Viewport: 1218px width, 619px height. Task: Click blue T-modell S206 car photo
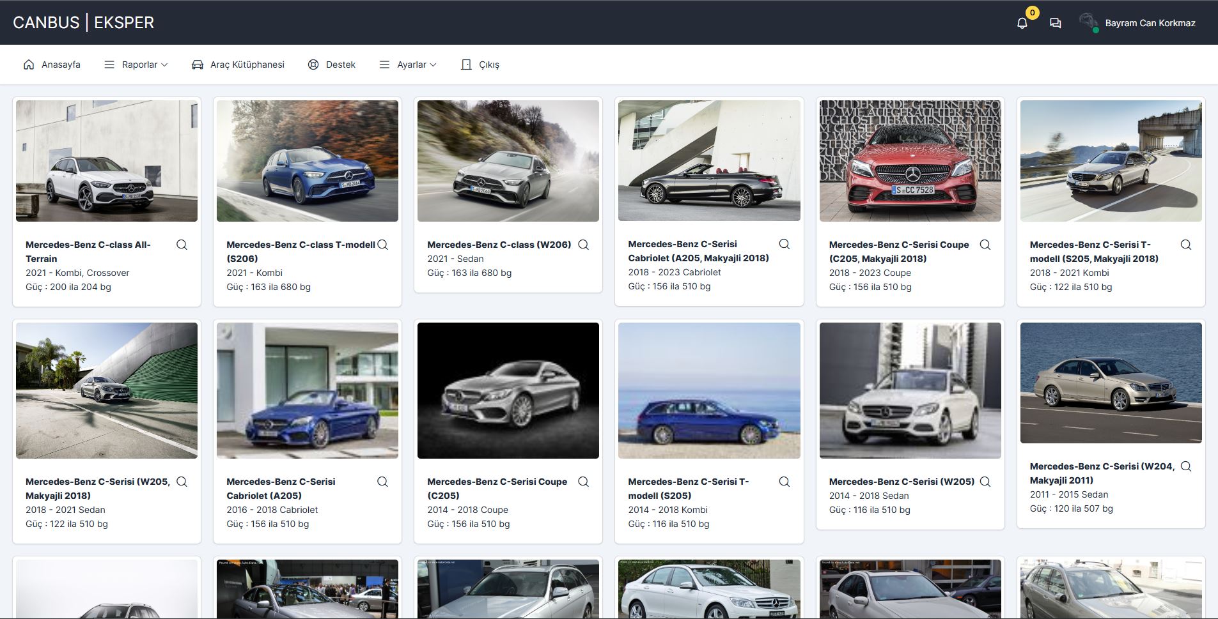308,161
